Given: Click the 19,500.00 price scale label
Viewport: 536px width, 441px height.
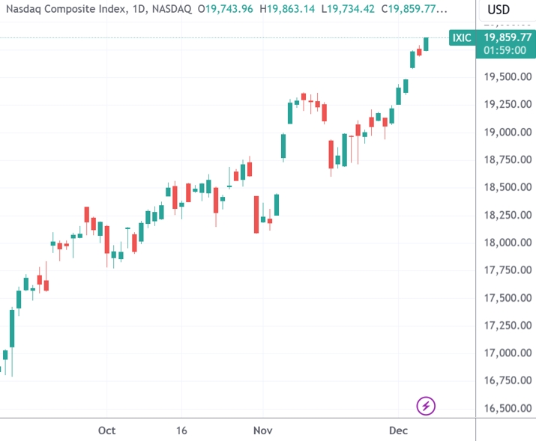Looking at the screenshot, I should 508,77.
